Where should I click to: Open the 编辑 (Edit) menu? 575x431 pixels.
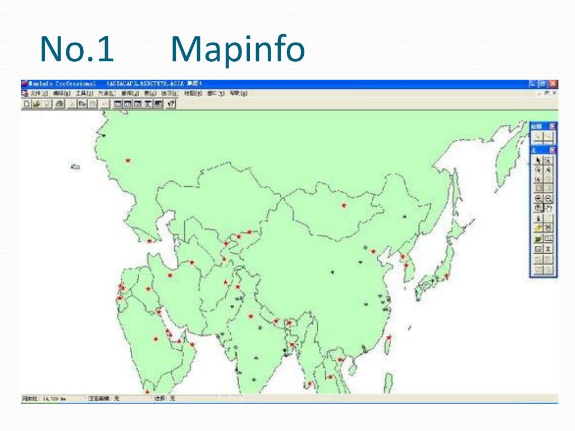(62, 94)
